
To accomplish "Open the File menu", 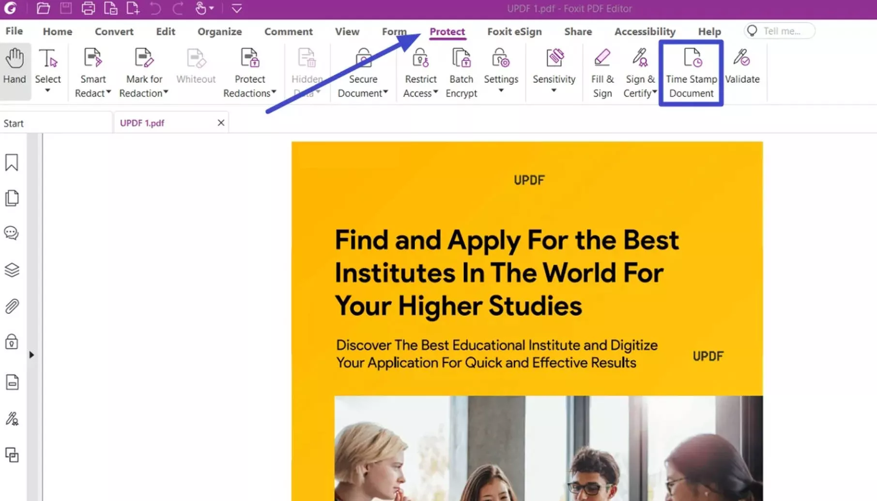I will tap(14, 31).
